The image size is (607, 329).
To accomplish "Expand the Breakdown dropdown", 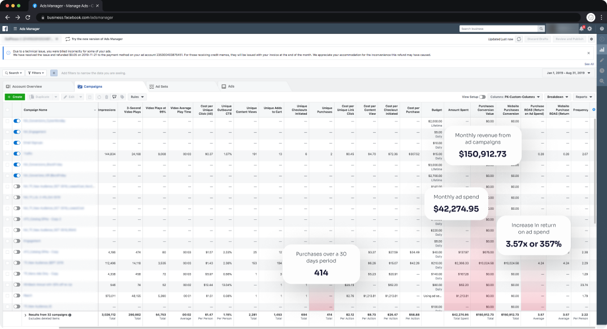I will pyautogui.click(x=557, y=97).
